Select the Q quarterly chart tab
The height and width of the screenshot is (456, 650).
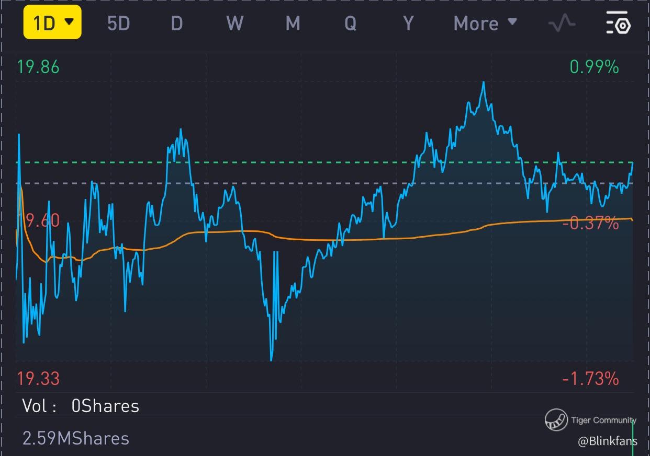(350, 24)
